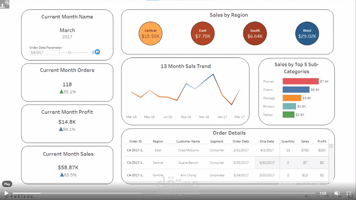Image resolution: width=356 pixels, height=200 pixels.
Task: Click the Phones sub-category label
Action: [268, 82]
